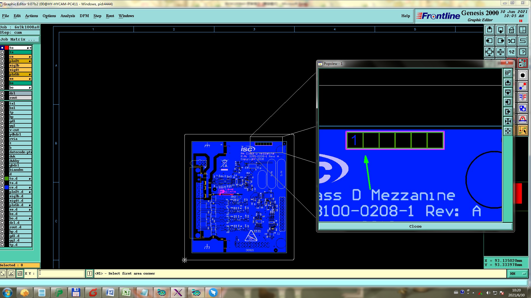Image resolution: width=531 pixels, height=298 pixels.
Task: Click the snap angle icon in bottom bar
Action: tap(11, 273)
